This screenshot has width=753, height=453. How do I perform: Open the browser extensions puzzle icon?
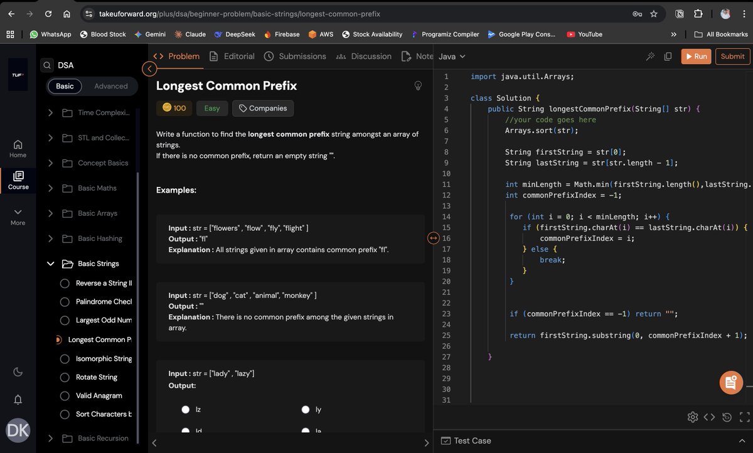pos(698,13)
